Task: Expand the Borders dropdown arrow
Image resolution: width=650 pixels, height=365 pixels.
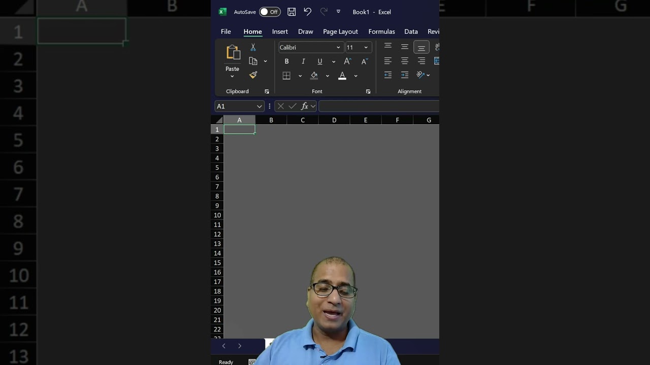Action: [x=300, y=76]
